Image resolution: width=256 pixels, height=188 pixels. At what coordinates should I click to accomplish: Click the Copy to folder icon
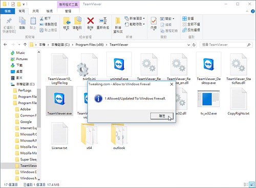click(78, 21)
